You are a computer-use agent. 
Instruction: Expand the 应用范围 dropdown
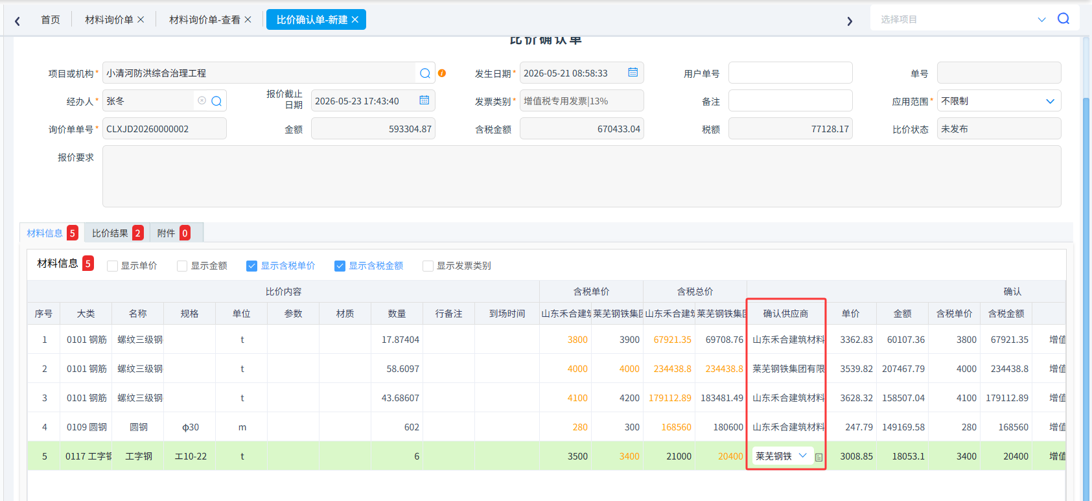coord(1051,101)
